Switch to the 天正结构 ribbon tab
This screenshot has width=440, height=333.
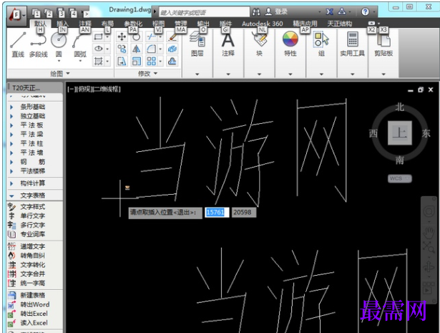[340, 24]
